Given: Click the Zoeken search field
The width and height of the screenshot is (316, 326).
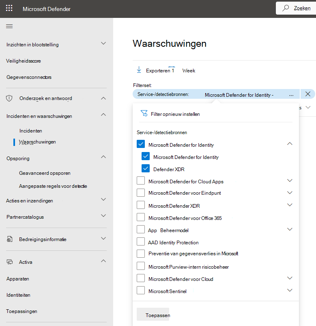Looking at the screenshot, I should click(x=296, y=8).
